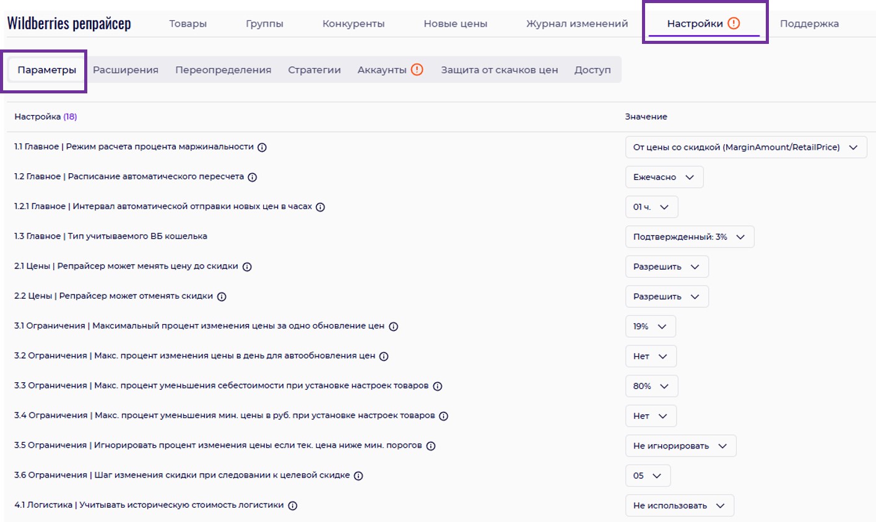
Task: Open the 'Подтвержденный: 3%' wallet dropdown
Action: click(690, 237)
